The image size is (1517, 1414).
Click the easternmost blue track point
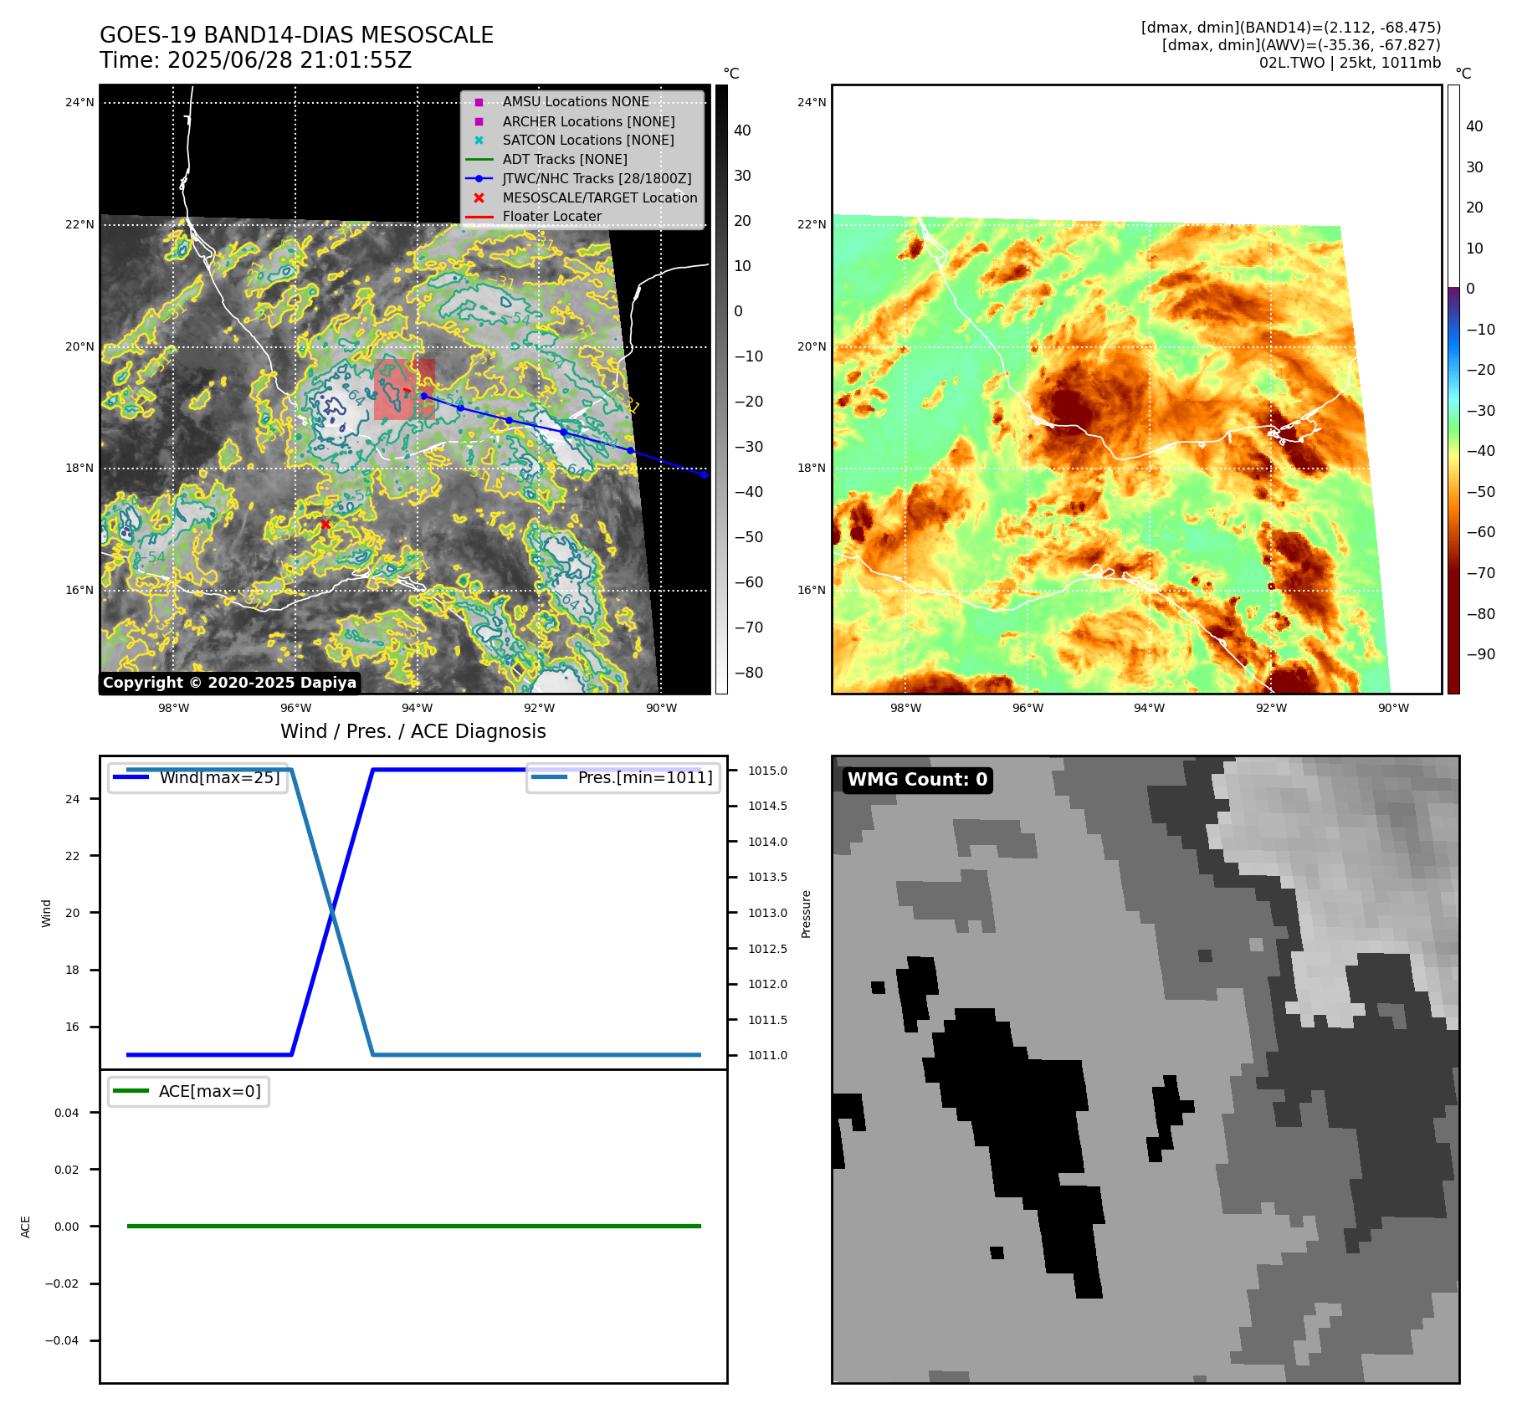[705, 474]
